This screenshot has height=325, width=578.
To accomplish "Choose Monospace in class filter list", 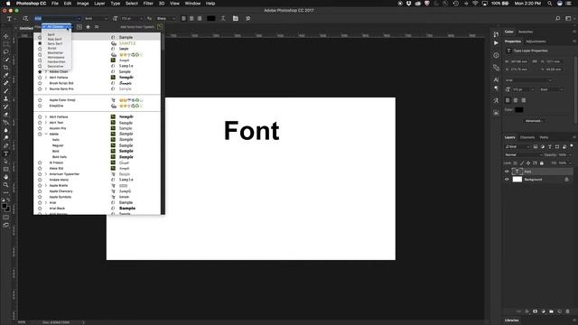I will [56, 58].
